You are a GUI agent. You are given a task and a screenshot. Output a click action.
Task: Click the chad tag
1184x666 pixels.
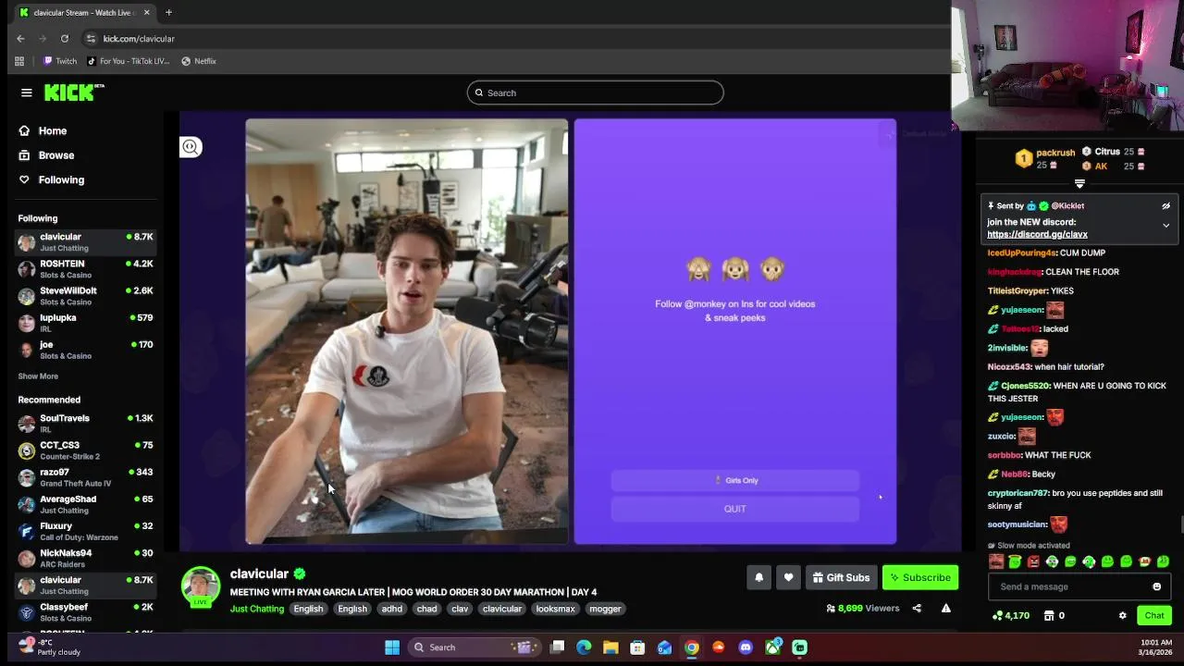click(x=427, y=609)
